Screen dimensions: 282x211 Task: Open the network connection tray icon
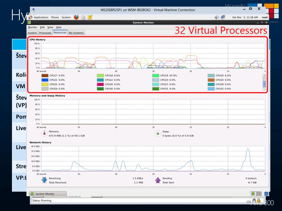(x=223, y=17)
